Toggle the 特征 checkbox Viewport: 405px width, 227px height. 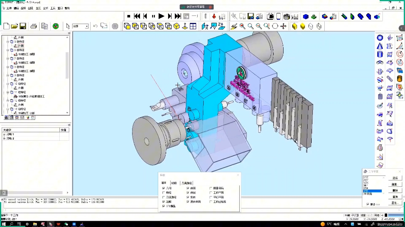(163, 192)
